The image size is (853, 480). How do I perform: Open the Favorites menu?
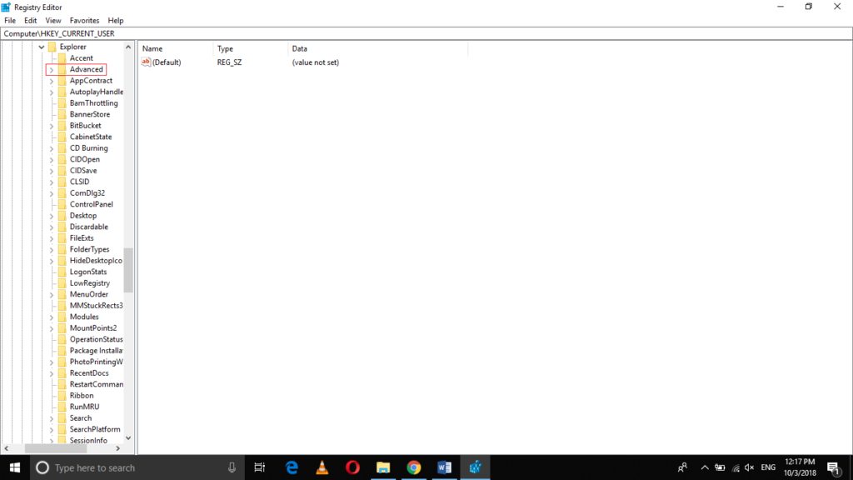[x=84, y=20]
